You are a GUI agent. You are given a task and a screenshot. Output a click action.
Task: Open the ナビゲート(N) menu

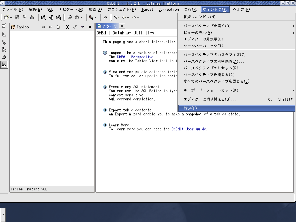tap(71, 10)
